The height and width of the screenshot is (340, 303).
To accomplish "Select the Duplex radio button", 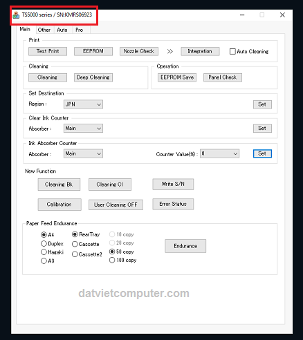I will tap(44, 243).
